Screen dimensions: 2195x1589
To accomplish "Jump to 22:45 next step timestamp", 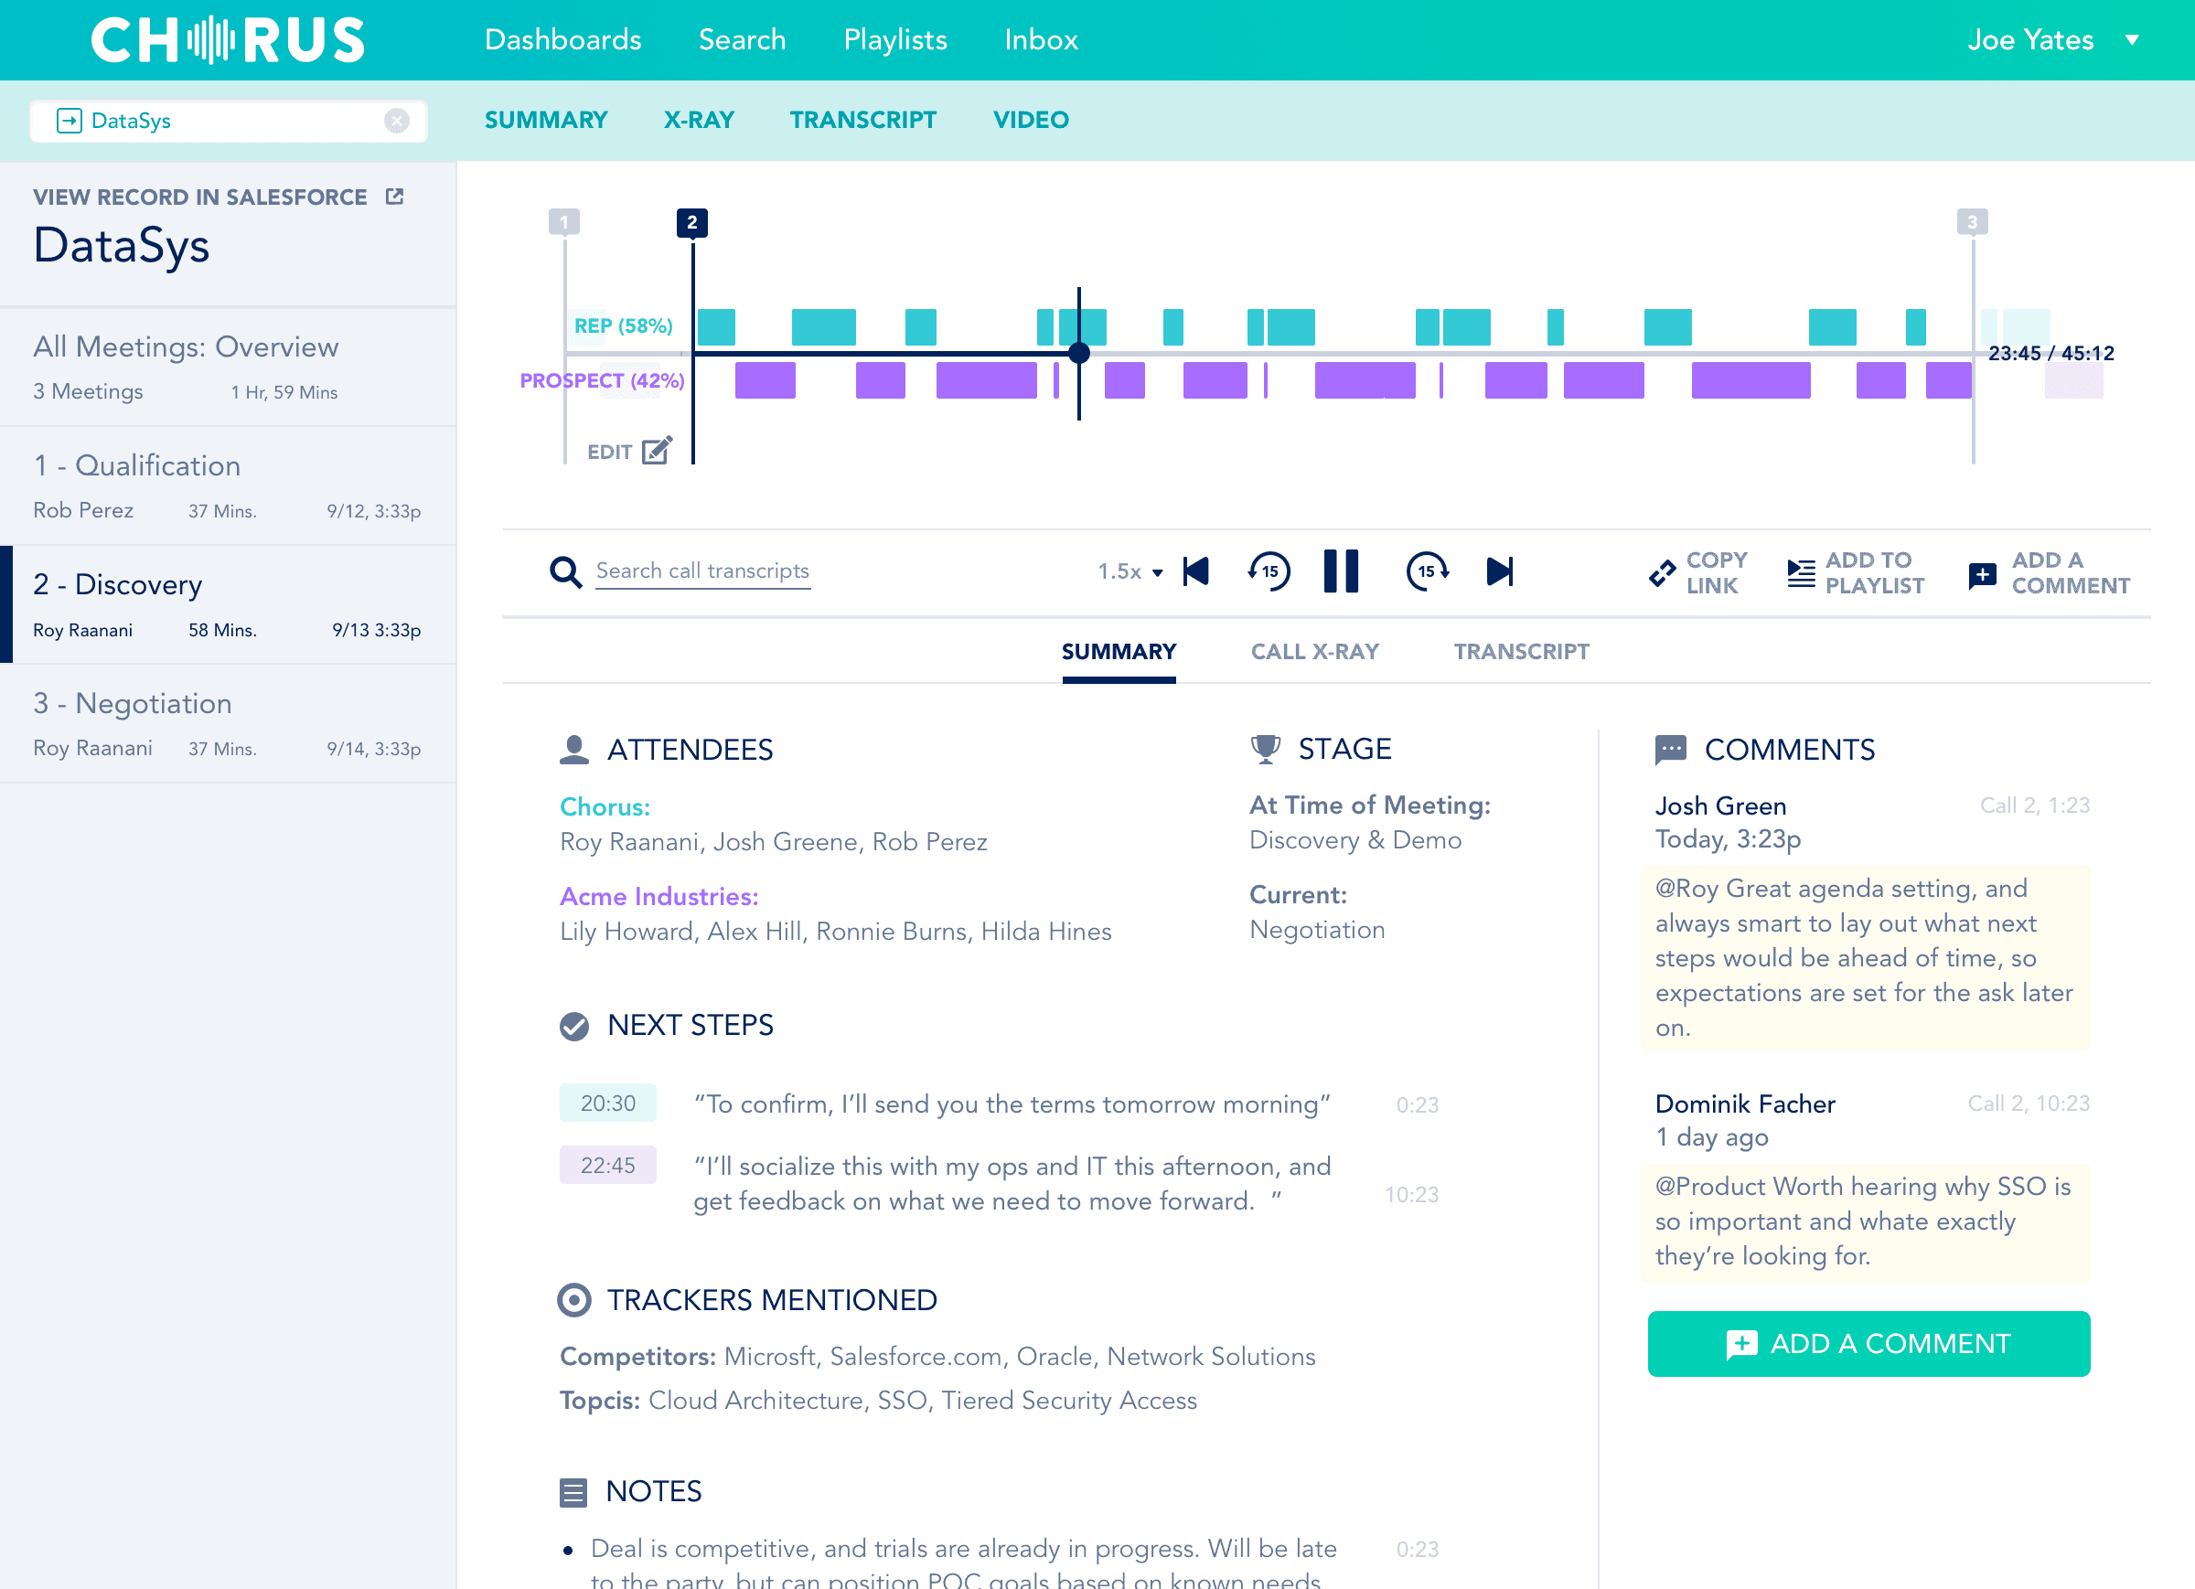I will coord(608,1166).
